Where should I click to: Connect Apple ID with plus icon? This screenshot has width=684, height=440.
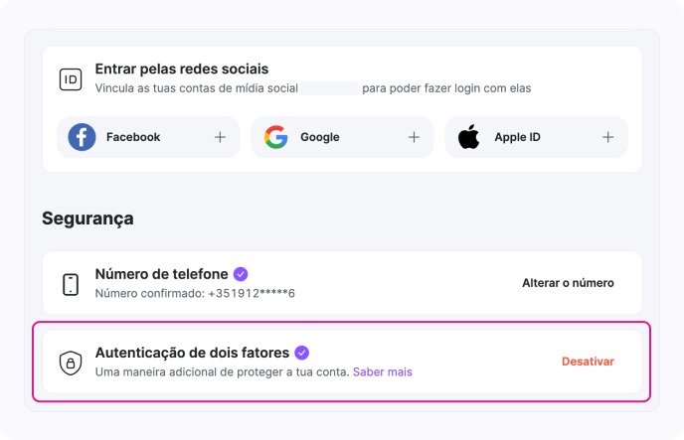pyautogui.click(x=607, y=137)
